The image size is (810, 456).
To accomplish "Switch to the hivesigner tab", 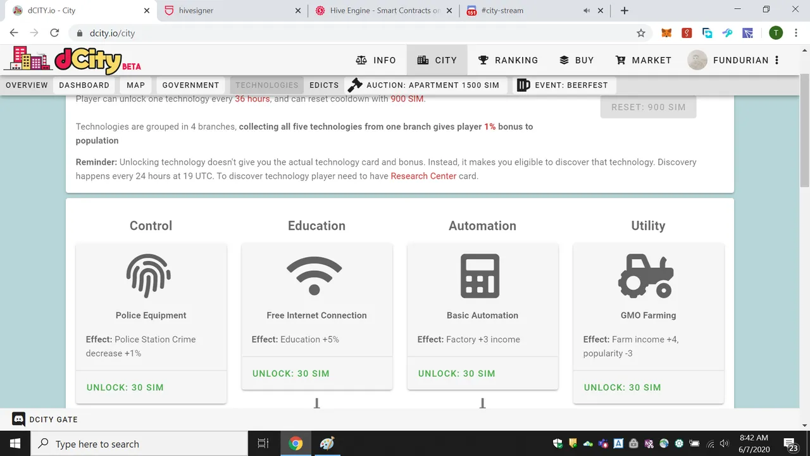I will [x=232, y=11].
